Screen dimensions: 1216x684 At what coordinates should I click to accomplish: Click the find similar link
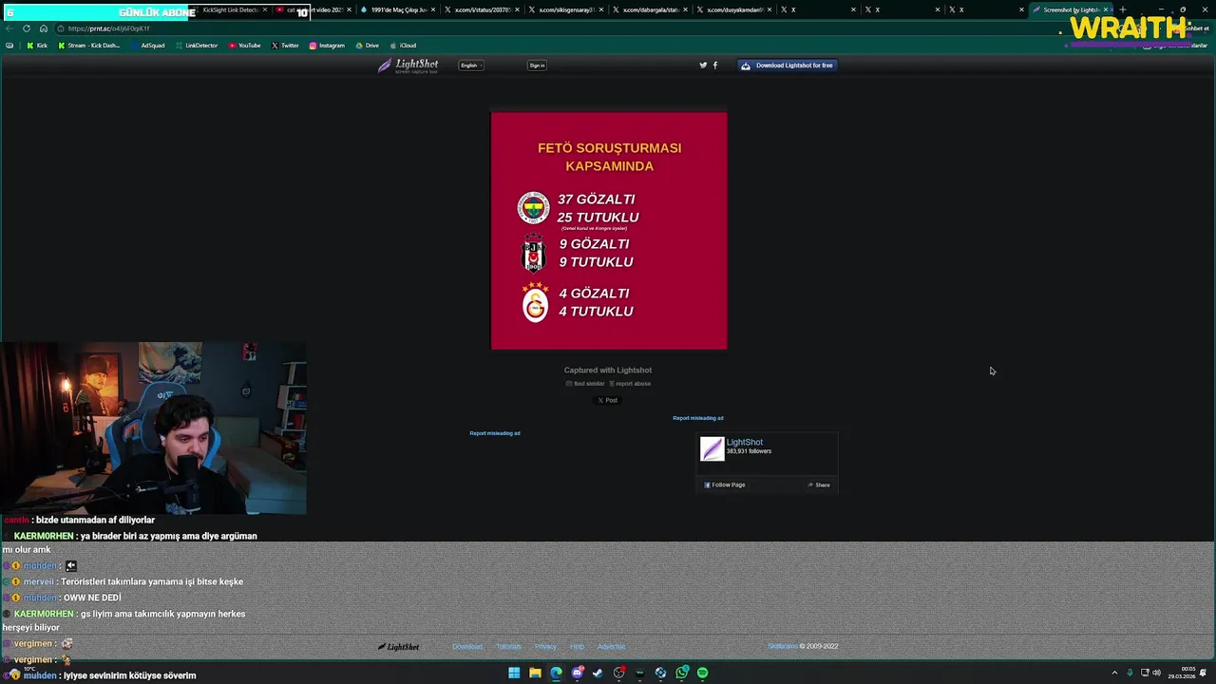(585, 384)
